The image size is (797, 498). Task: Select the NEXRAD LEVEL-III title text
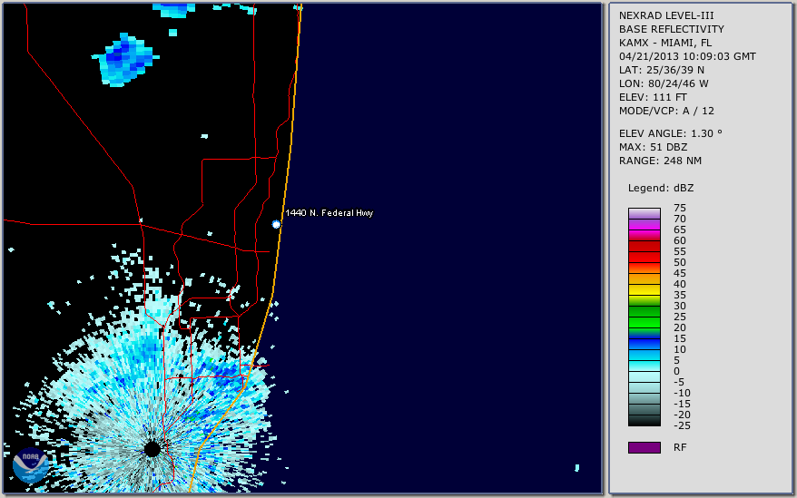click(666, 15)
